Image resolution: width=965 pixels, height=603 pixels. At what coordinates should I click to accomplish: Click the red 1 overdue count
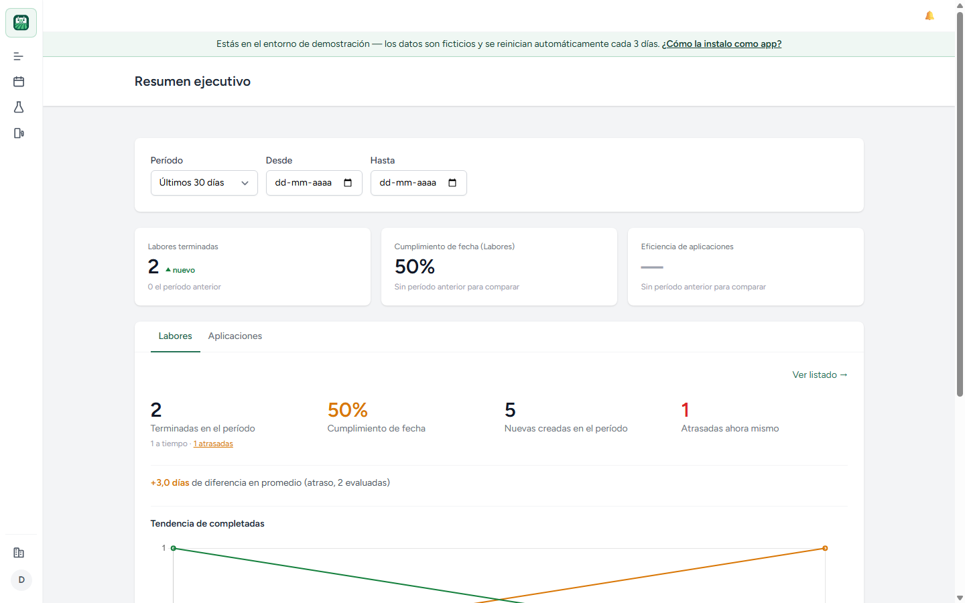click(685, 410)
